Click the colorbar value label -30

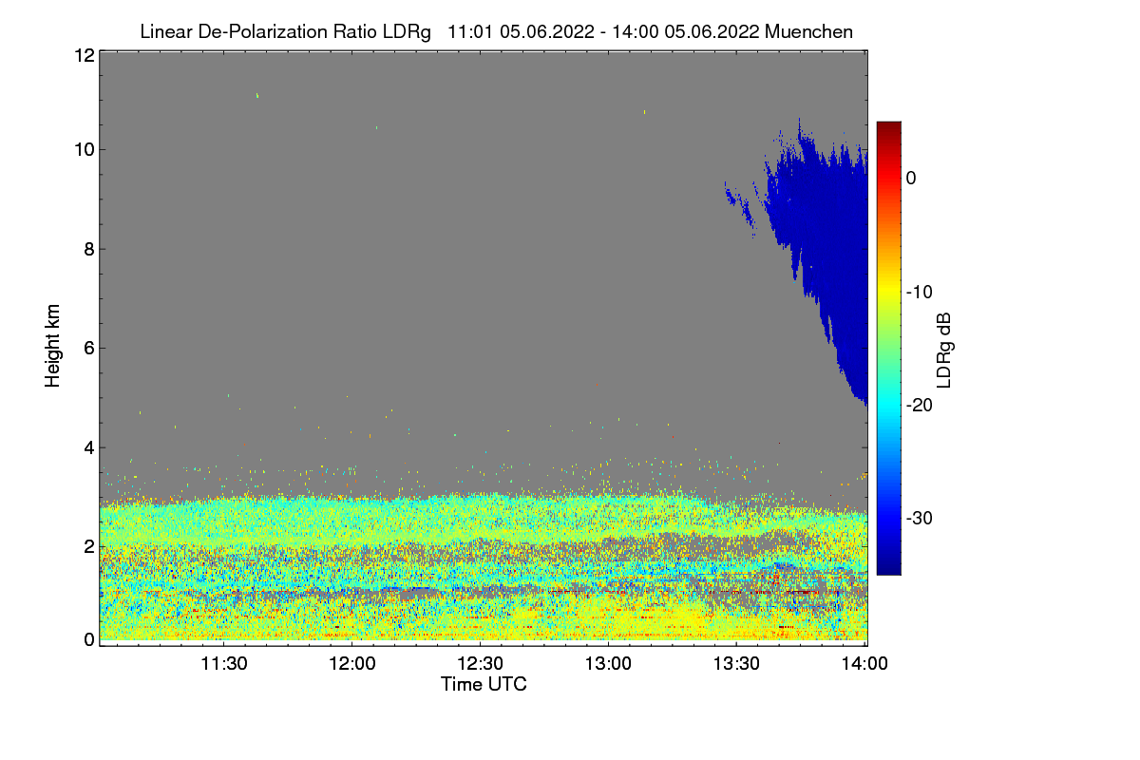[x=918, y=518]
